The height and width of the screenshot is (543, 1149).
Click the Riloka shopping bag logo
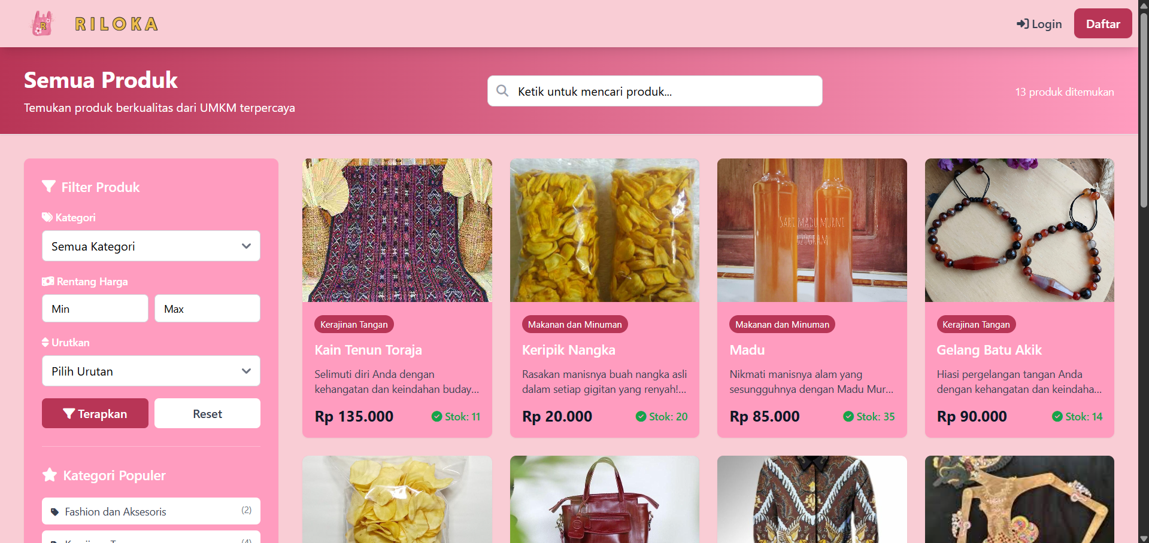point(42,24)
